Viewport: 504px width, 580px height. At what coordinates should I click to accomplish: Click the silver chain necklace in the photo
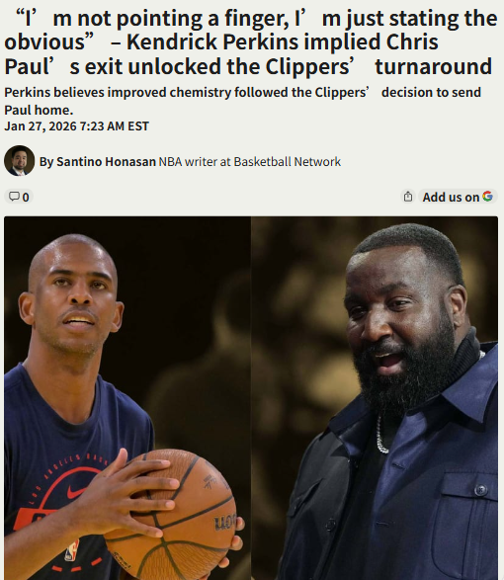[x=381, y=435]
